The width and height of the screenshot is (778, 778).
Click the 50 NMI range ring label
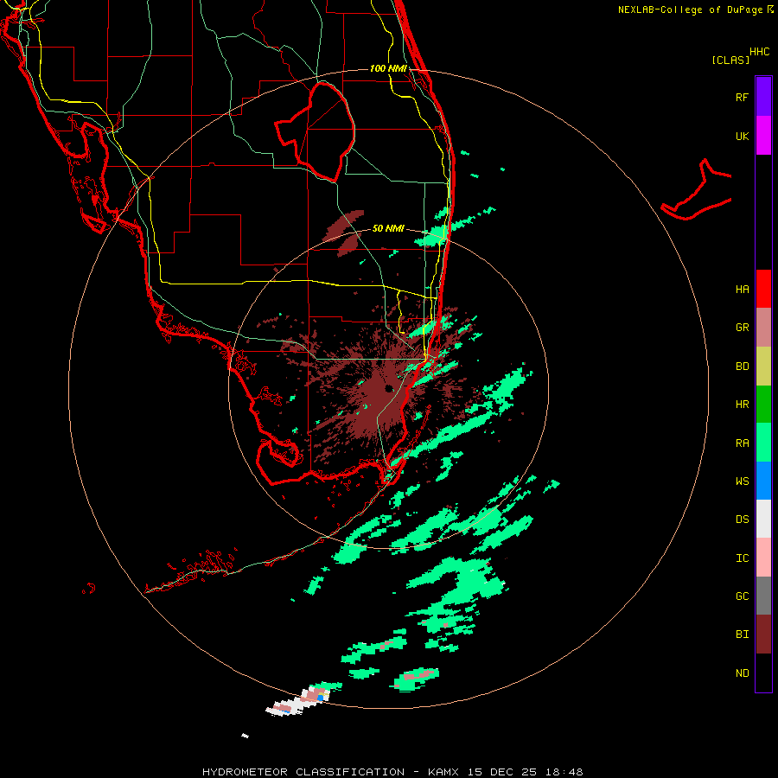[388, 228]
